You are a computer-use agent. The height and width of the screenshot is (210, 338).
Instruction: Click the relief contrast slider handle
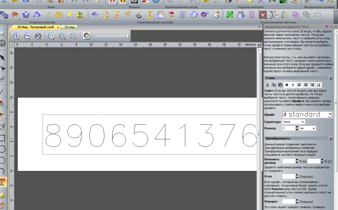127,36
